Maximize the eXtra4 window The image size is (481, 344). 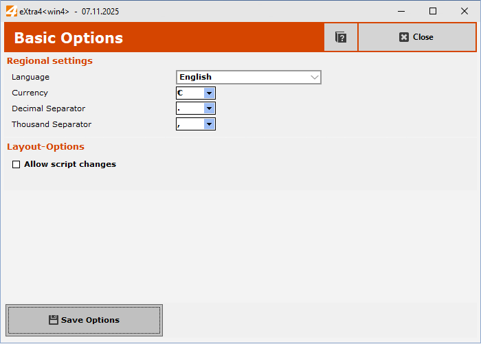433,11
